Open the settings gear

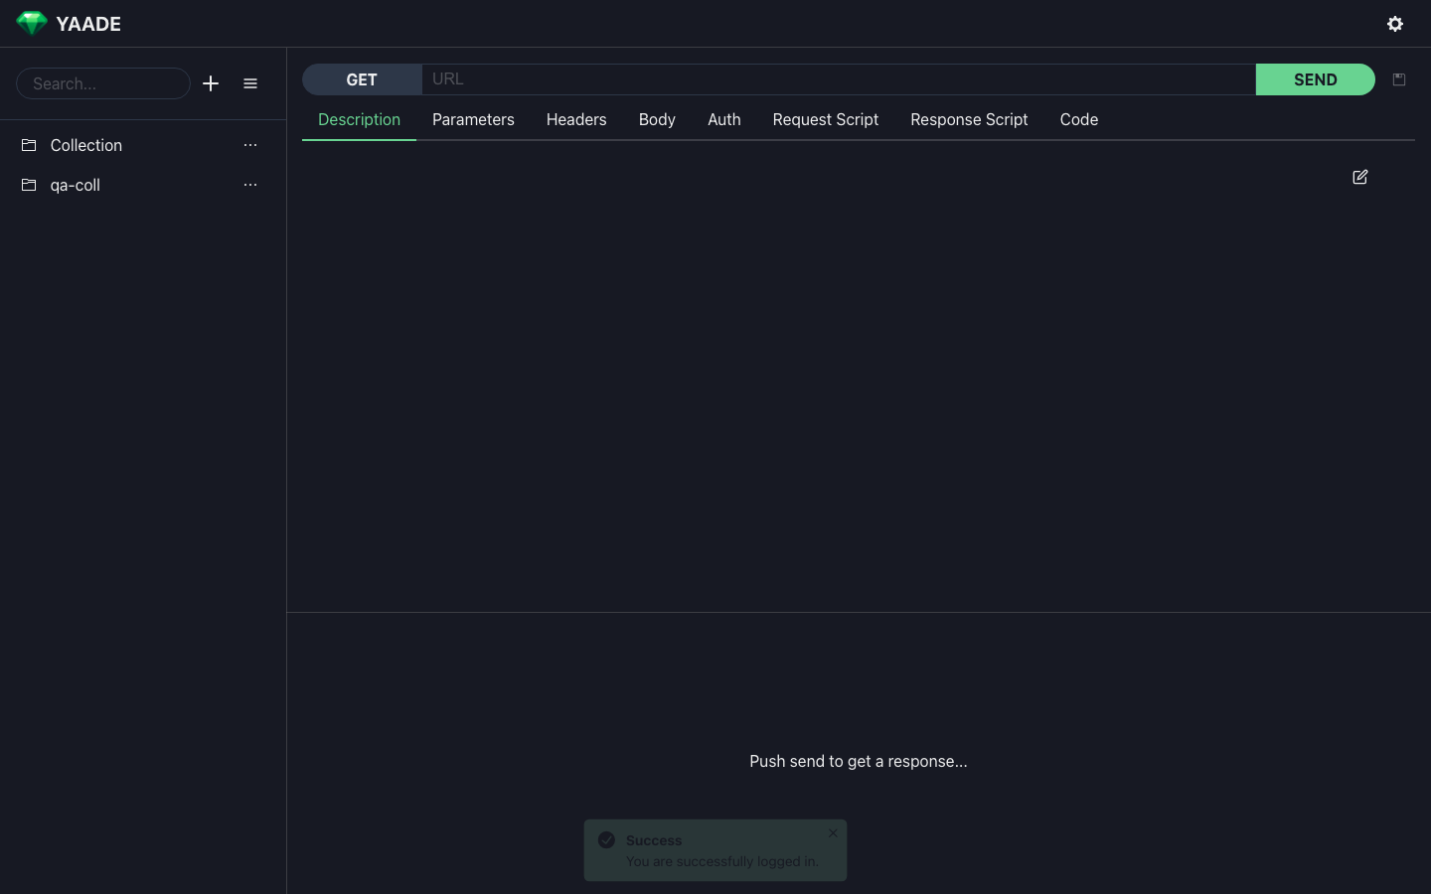[1395, 24]
